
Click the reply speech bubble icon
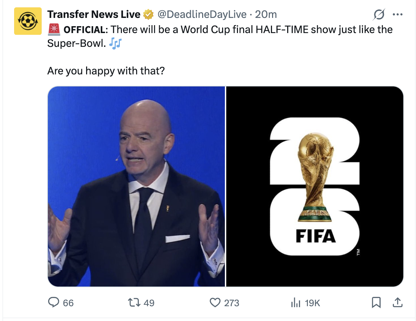coord(54,303)
